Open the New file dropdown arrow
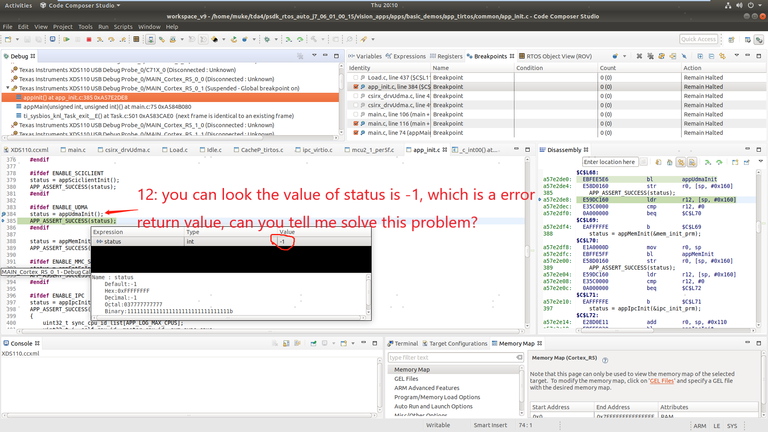 pos(17,39)
